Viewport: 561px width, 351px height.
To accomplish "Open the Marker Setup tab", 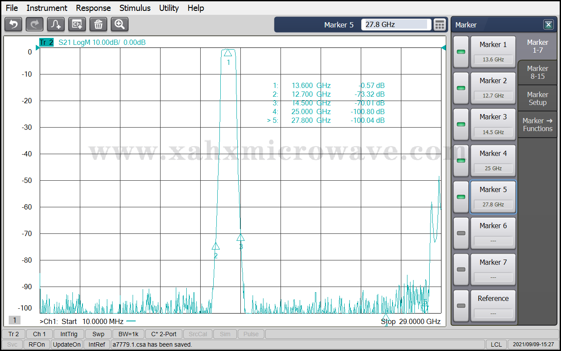I will [537, 98].
